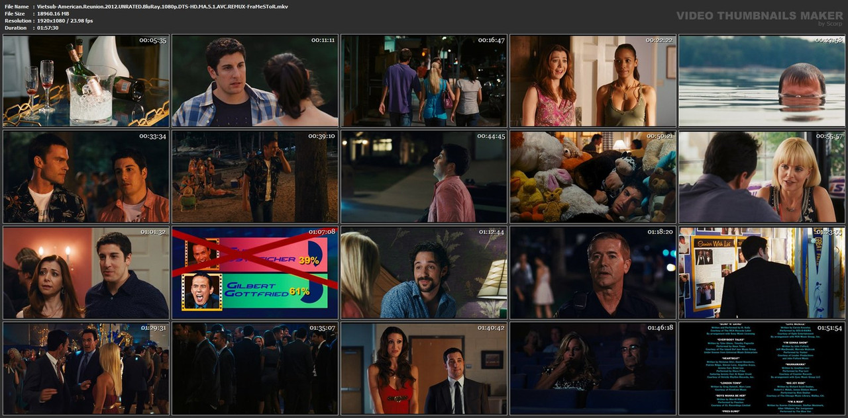Select the thumbnail at 01:01:32
The height and width of the screenshot is (418, 848).
pos(86,272)
